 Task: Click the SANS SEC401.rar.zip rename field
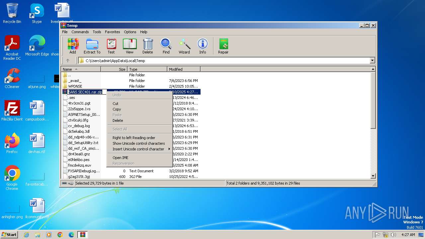(86, 92)
